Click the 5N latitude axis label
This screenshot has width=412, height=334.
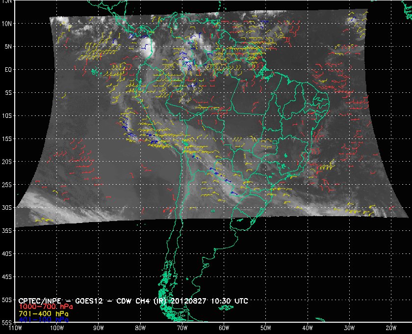click(8, 46)
